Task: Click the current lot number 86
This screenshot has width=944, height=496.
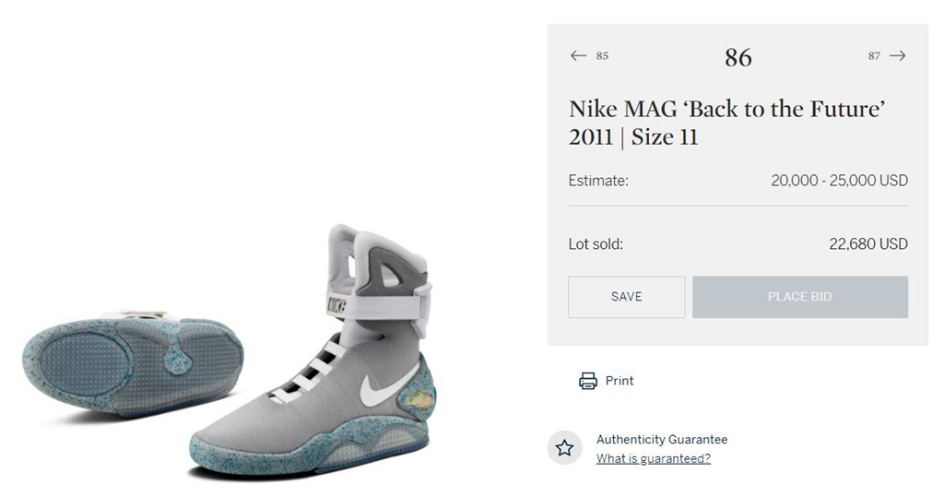Action: tap(737, 57)
